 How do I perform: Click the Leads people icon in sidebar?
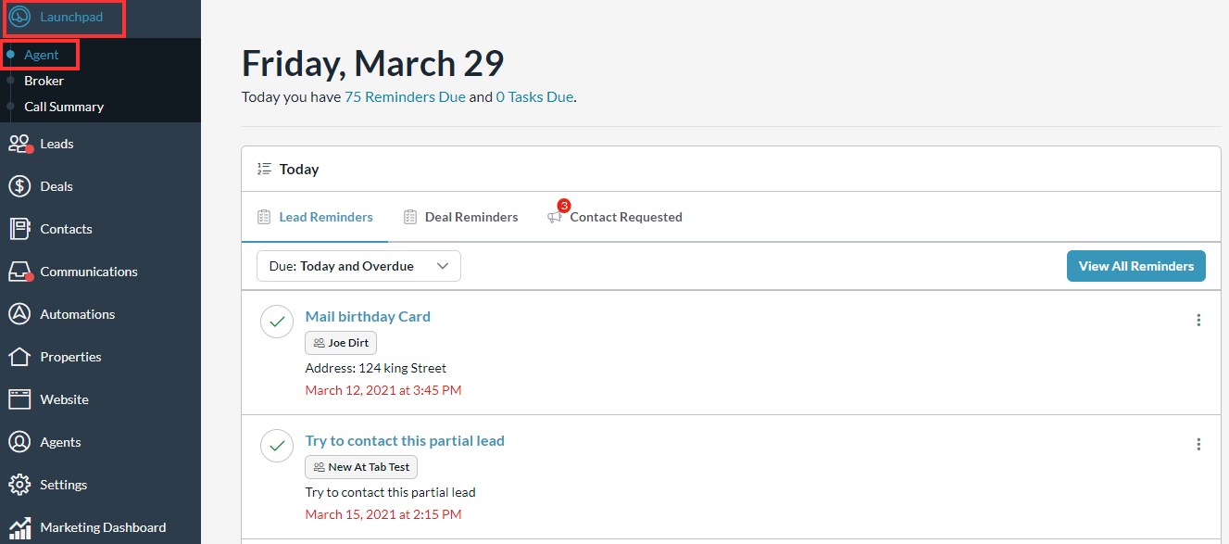pyautogui.click(x=19, y=144)
